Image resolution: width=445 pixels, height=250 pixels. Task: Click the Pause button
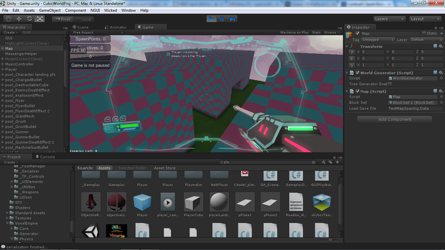pyautogui.click(x=222, y=19)
